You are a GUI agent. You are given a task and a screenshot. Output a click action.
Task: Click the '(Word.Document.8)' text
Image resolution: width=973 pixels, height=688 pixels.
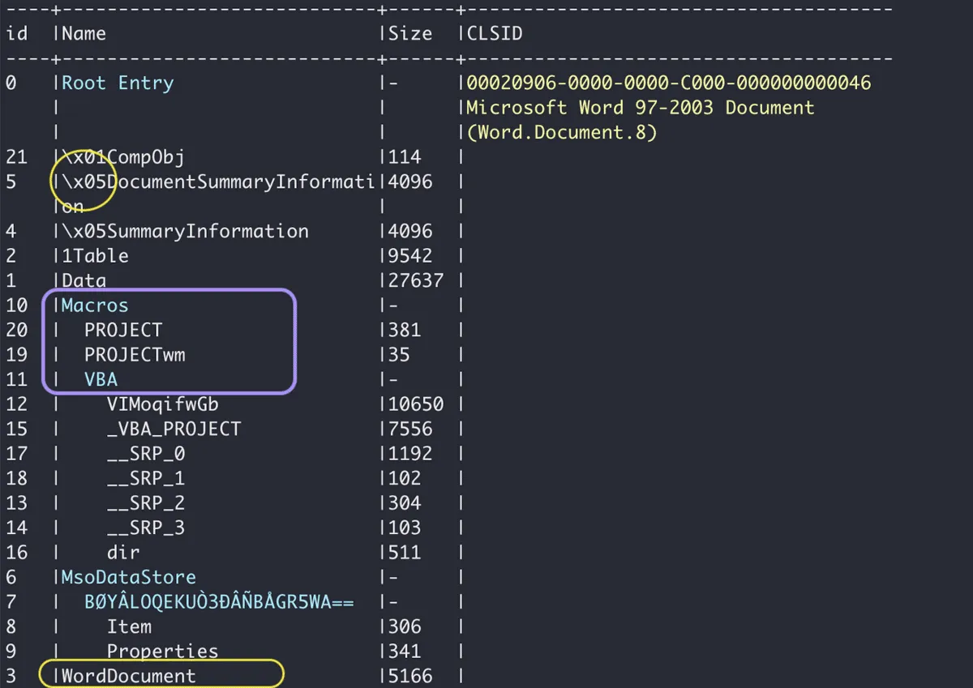pos(562,132)
